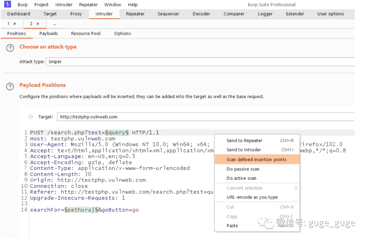Select Scan defined insertion points
This screenshot has width=367, height=240.
point(257,159)
